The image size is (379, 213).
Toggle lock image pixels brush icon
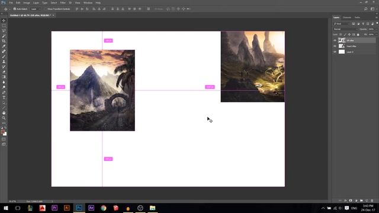pyautogui.click(x=345, y=34)
